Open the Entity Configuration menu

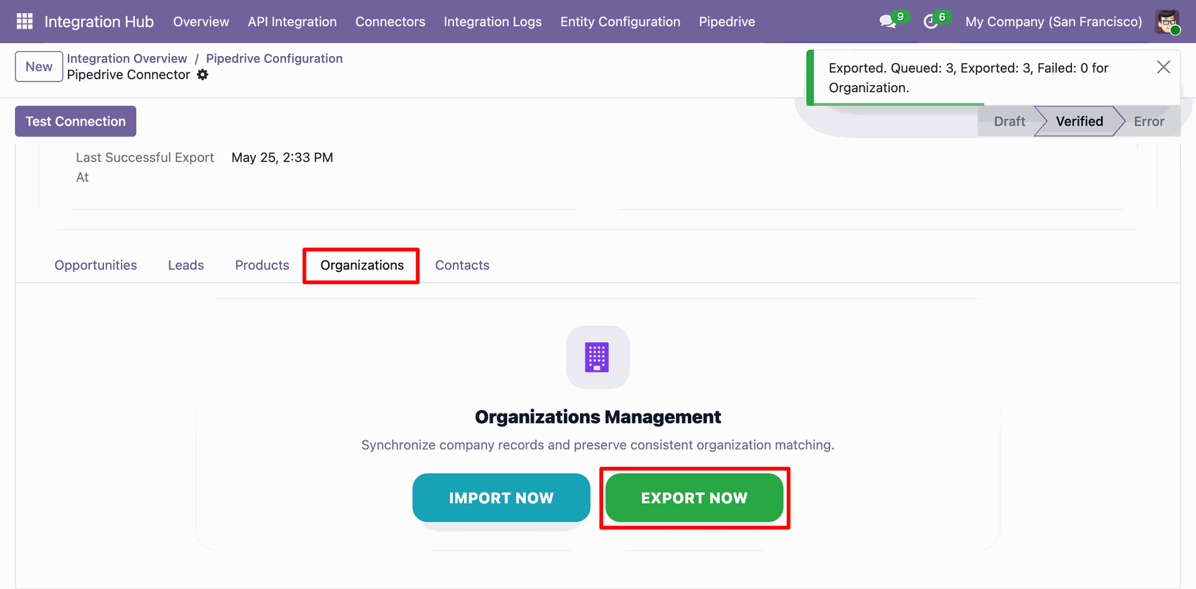(620, 22)
